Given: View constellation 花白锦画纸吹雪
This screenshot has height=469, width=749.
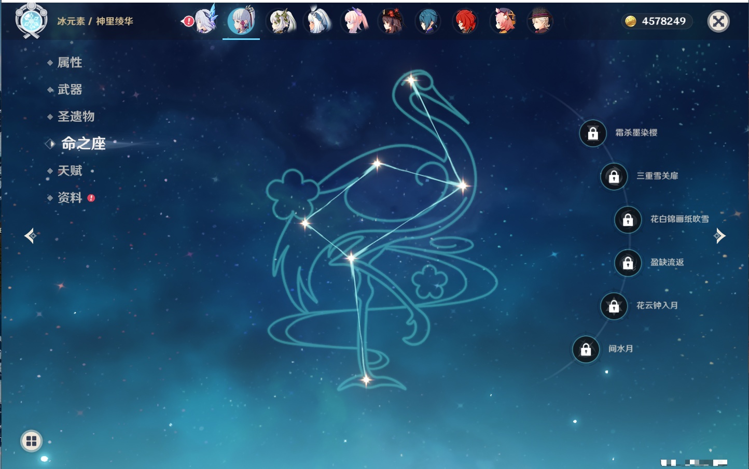Looking at the screenshot, I should (679, 219).
